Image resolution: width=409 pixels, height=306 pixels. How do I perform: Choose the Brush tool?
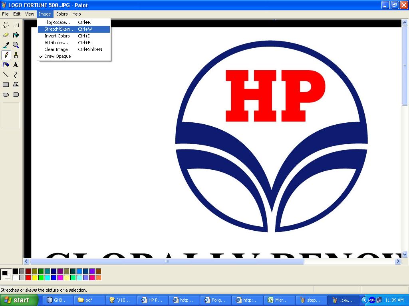[x=15, y=55]
